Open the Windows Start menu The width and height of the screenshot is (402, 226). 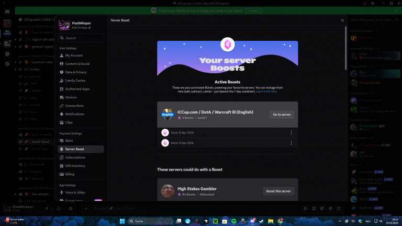coord(122,221)
